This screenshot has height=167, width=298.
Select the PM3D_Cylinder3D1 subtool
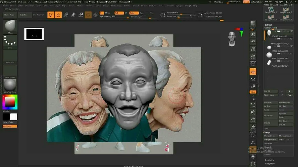pyautogui.click(x=280, y=66)
